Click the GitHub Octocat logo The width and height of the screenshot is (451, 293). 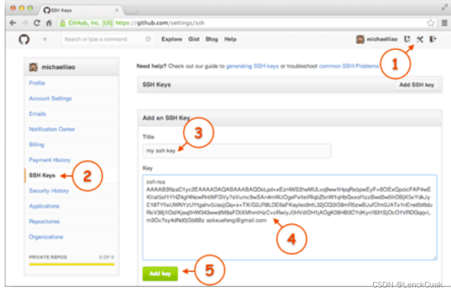24,39
